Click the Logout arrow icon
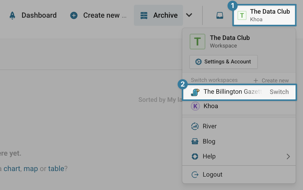 [x=195, y=175]
